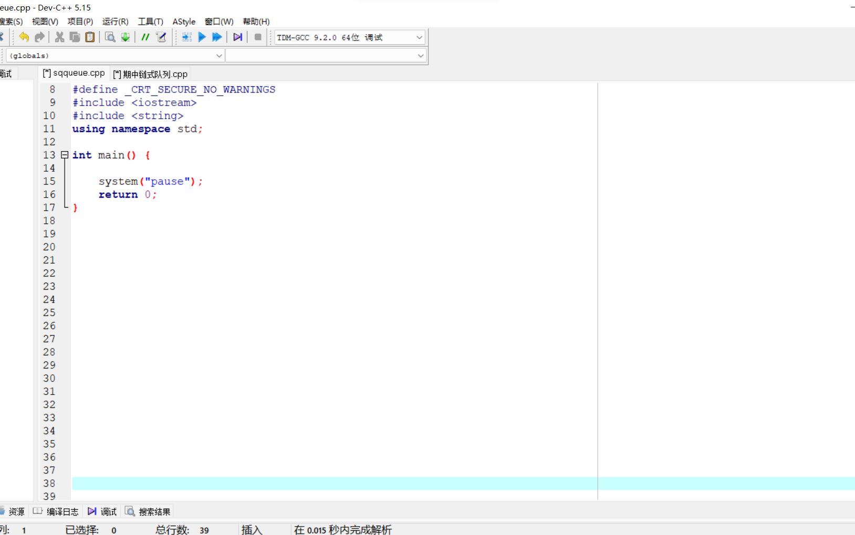855x535 pixels.
Task: Open the 调试 bottom panel tab
Action: point(102,511)
